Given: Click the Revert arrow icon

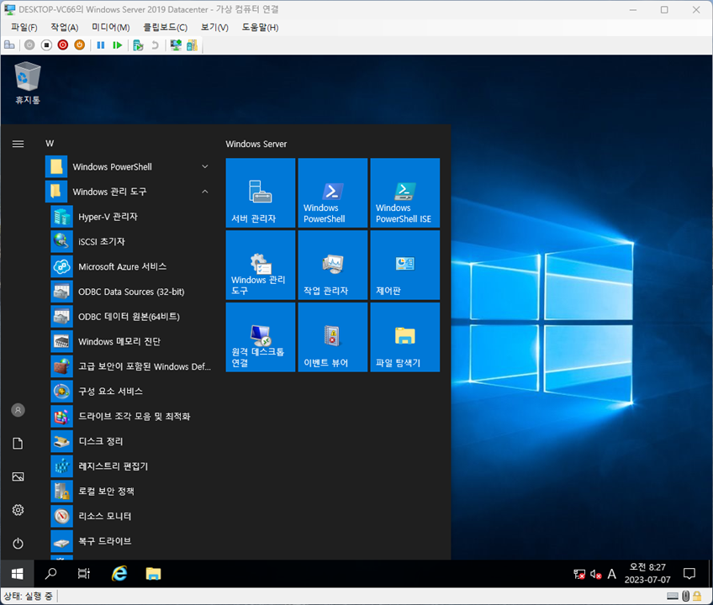Looking at the screenshot, I should click(x=155, y=45).
